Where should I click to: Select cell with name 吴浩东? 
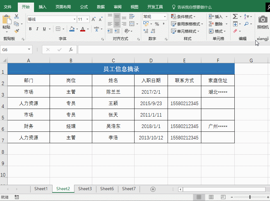pos(113,126)
